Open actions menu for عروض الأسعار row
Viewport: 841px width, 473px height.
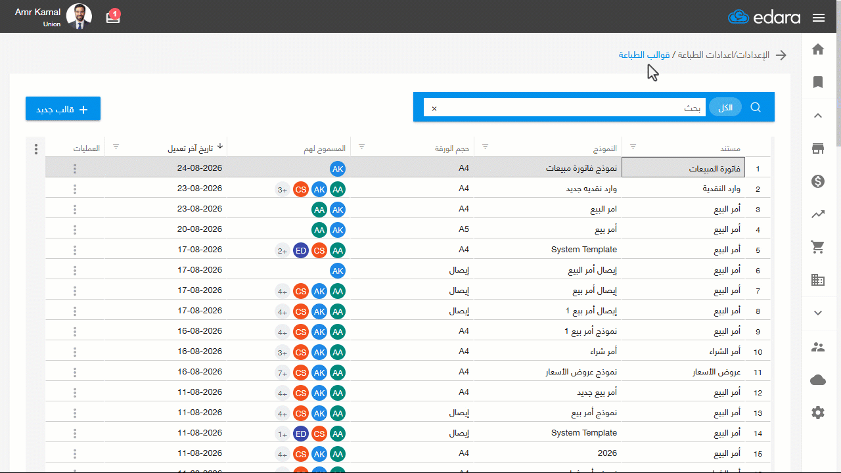tap(75, 372)
